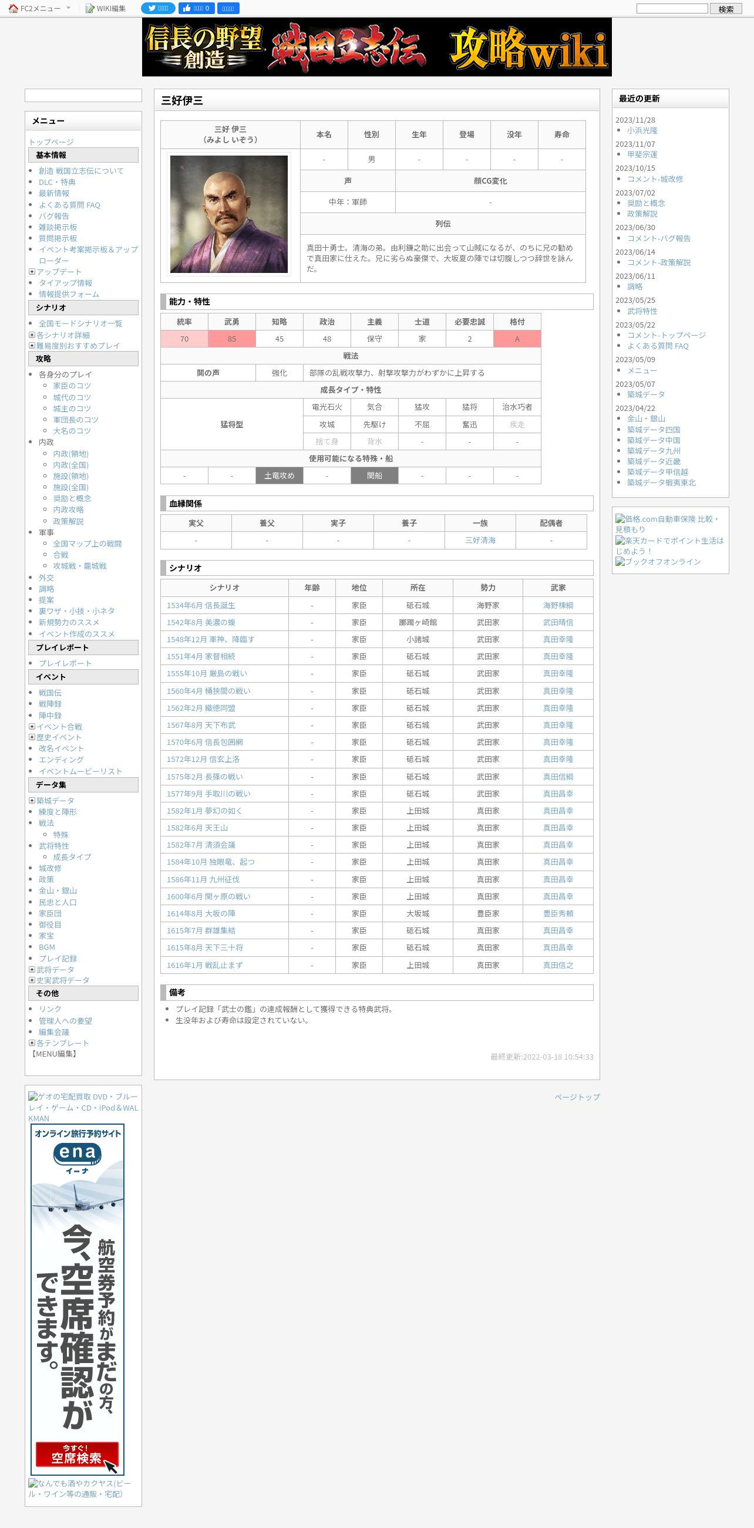Expand イベント合戦 menu item
Screen dimensions: 754x1528
coord(32,726)
